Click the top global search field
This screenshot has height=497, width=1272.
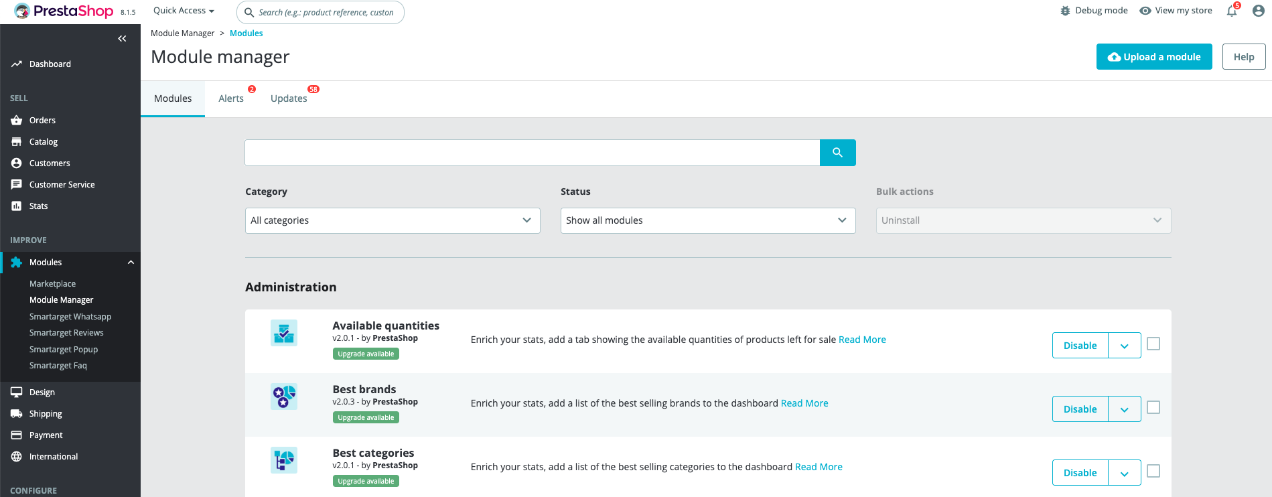pos(321,12)
